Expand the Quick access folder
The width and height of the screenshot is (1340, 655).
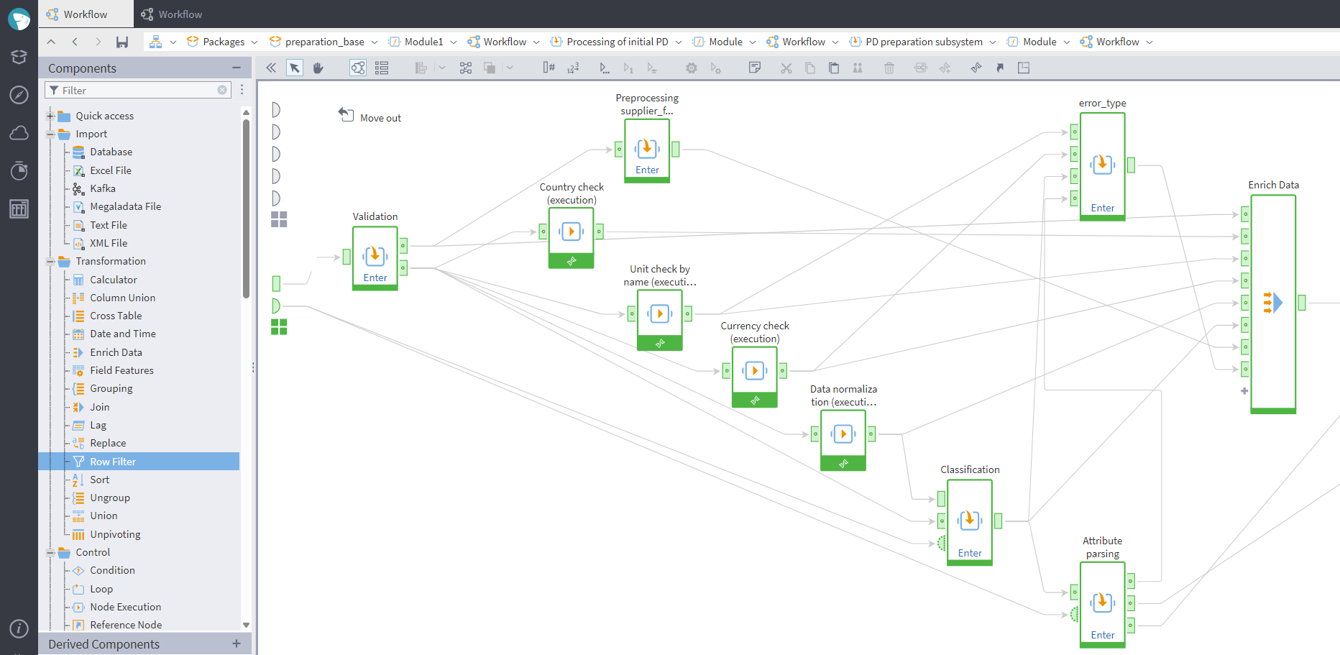tap(50, 116)
